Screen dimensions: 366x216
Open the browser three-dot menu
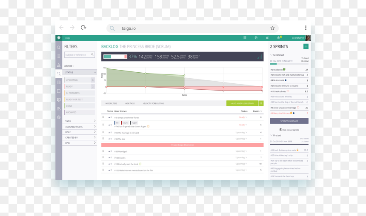(306, 28)
